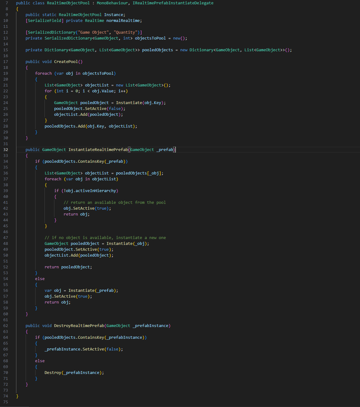360x407 pixels.
Task: Click Destroy(_prefabInstance) on line 70
Action: coord(73,373)
